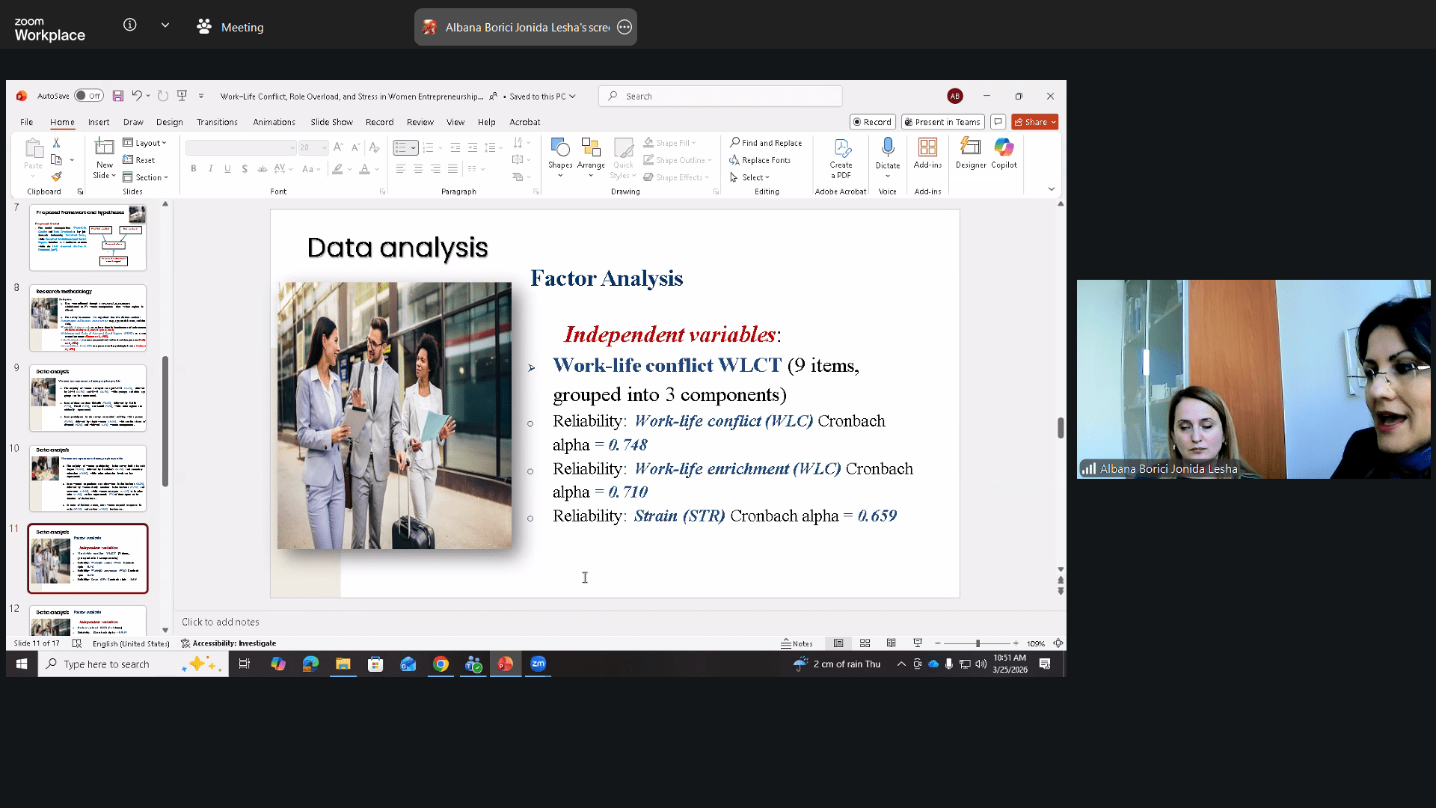Screen dimensions: 1436x808
Task: Open the Transitions ribbon tab
Action: 217,122
